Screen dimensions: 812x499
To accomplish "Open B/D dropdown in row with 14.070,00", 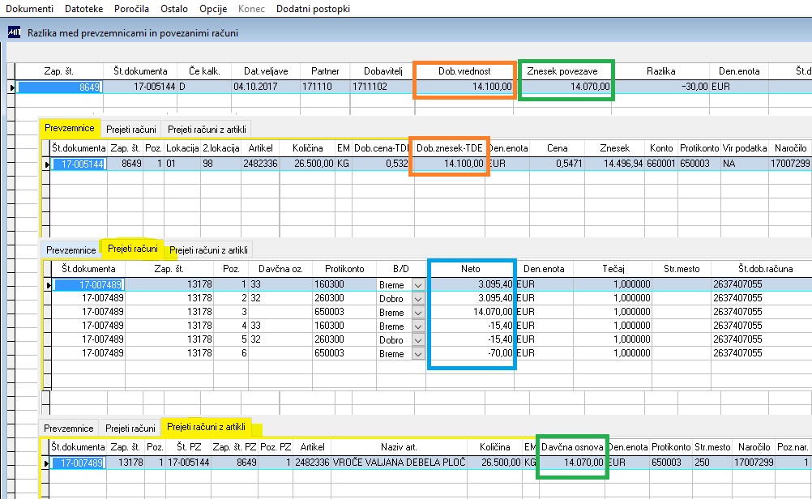I will [418, 312].
